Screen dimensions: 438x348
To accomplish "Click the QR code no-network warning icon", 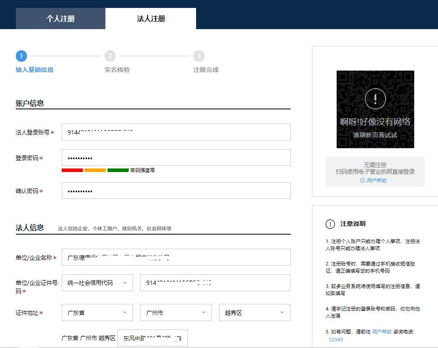I will coord(375,99).
